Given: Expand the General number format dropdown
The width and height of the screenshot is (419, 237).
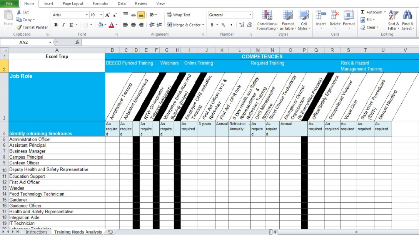Looking at the screenshot, I should pos(250,15).
